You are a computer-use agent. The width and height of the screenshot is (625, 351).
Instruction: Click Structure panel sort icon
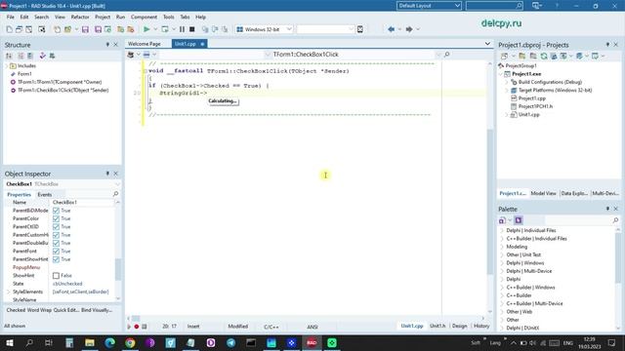coord(9,56)
